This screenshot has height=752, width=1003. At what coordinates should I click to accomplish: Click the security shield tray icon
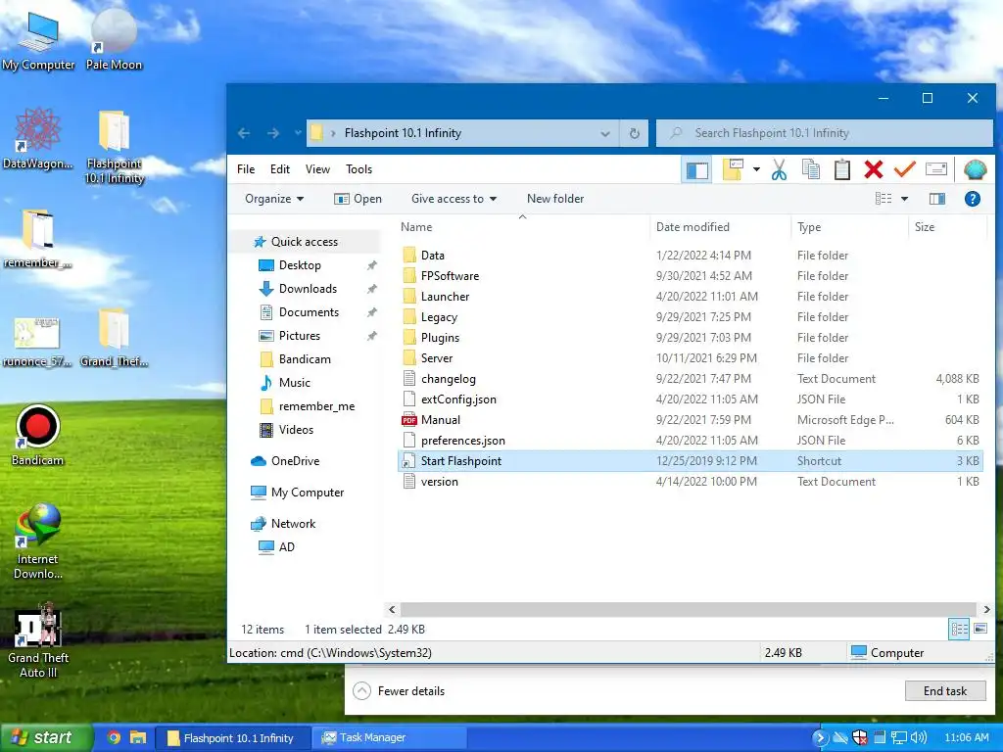[860, 737]
